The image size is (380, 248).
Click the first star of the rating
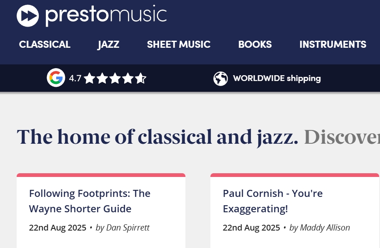tap(90, 78)
